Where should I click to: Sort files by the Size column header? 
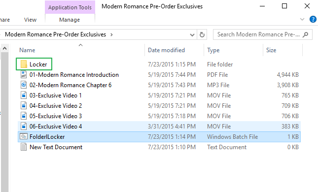[x=271, y=50]
